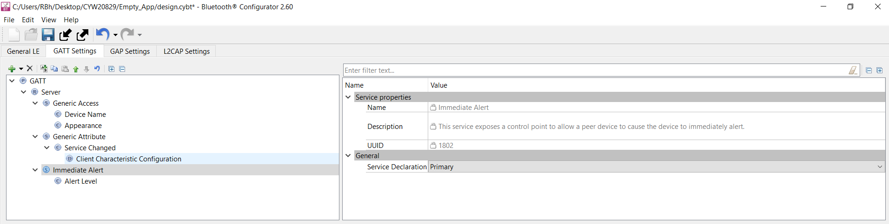Open the Edit menu
889x224 pixels.
(x=28, y=20)
